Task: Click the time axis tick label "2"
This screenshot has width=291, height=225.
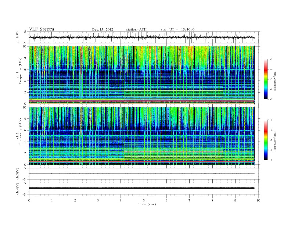Action: click(75, 200)
